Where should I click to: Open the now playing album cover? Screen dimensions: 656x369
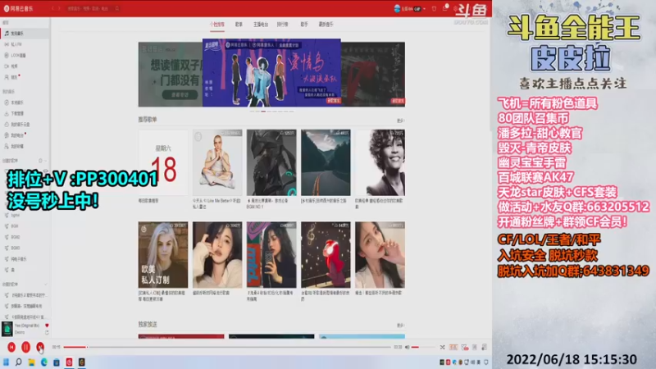[x=7, y=329]
